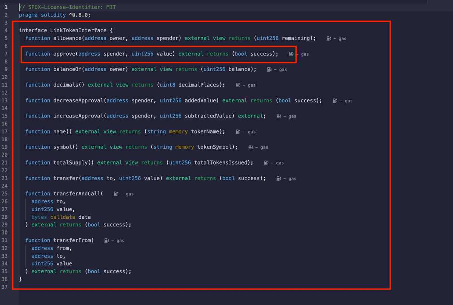Click the function name 'transferAndCall'
The image size is (453, 305).
coord(77,194)
